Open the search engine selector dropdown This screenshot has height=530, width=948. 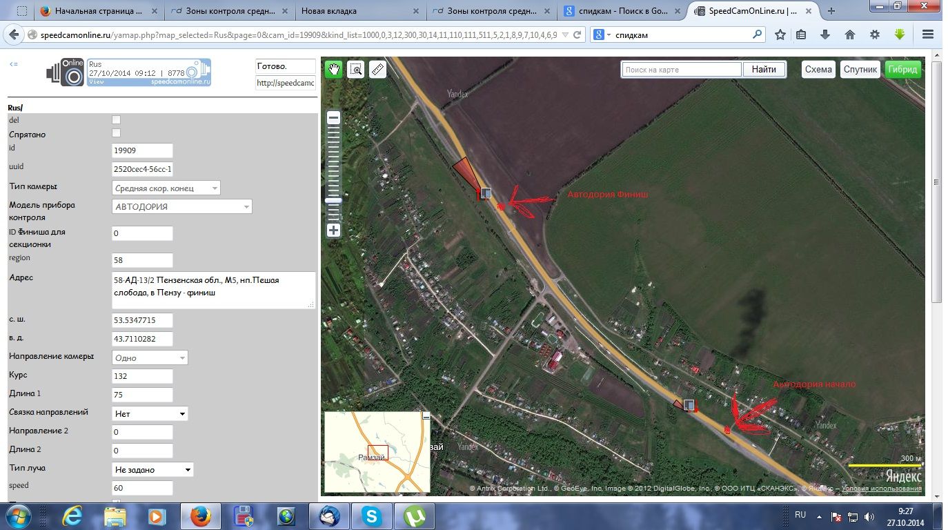602,35
